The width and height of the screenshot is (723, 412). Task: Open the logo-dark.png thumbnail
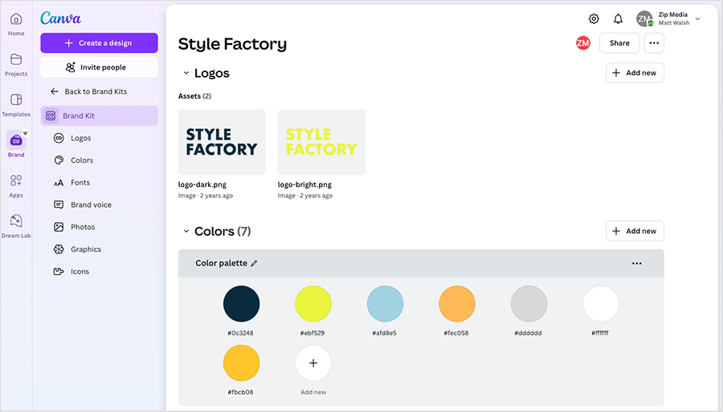pyautogui.click(x=222, y=142)
